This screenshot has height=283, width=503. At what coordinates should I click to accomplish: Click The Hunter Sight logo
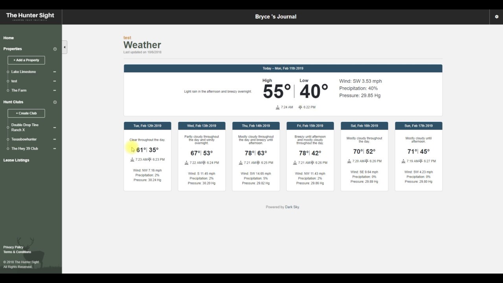pyautogui.click(x=30, y=17)
